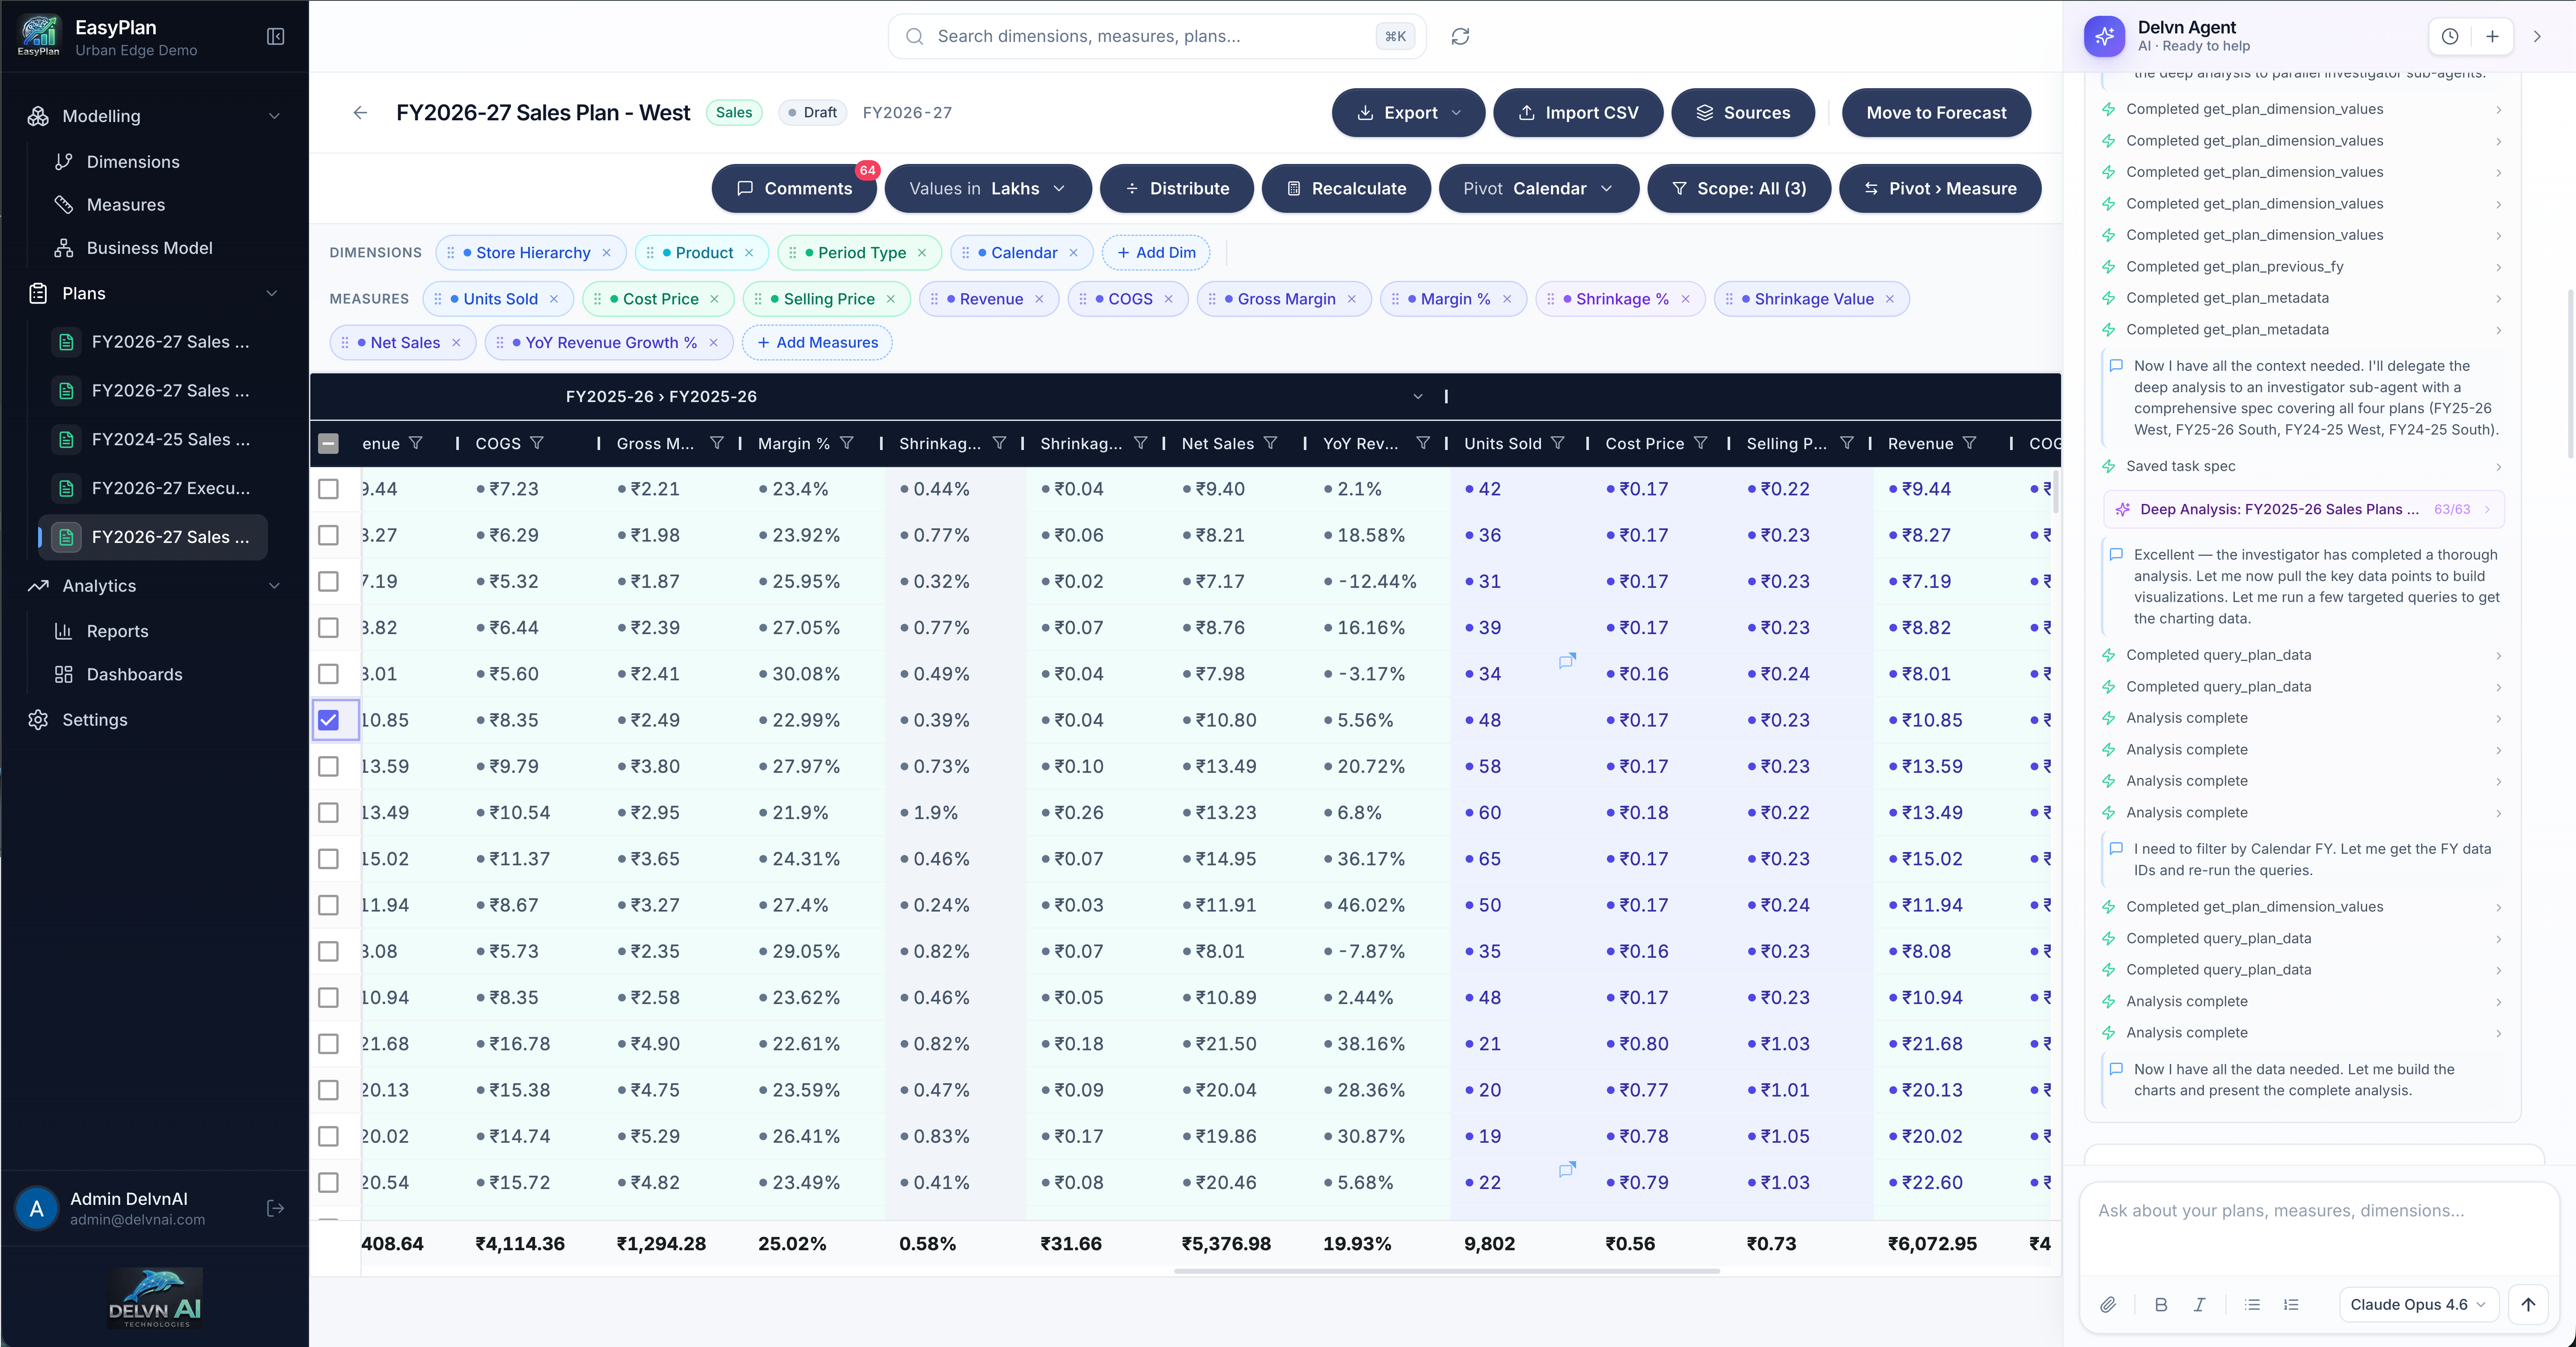
Task: Uncheck the selected ₹10.85 revenue row checkbox
Action: pos(328,720)
